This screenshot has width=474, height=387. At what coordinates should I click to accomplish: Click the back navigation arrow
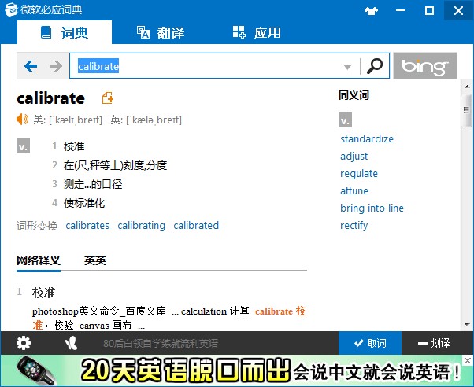point(31,67)
